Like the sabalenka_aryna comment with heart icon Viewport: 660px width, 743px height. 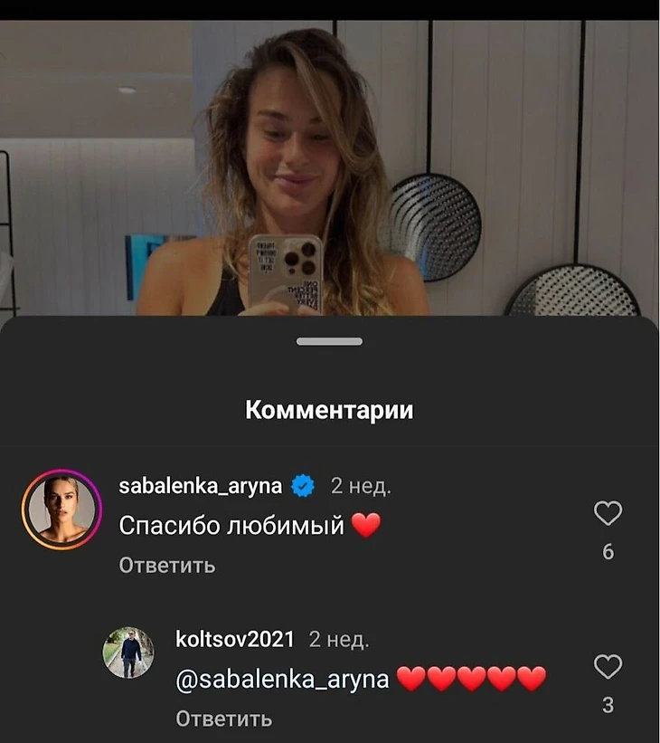point(608,513)
